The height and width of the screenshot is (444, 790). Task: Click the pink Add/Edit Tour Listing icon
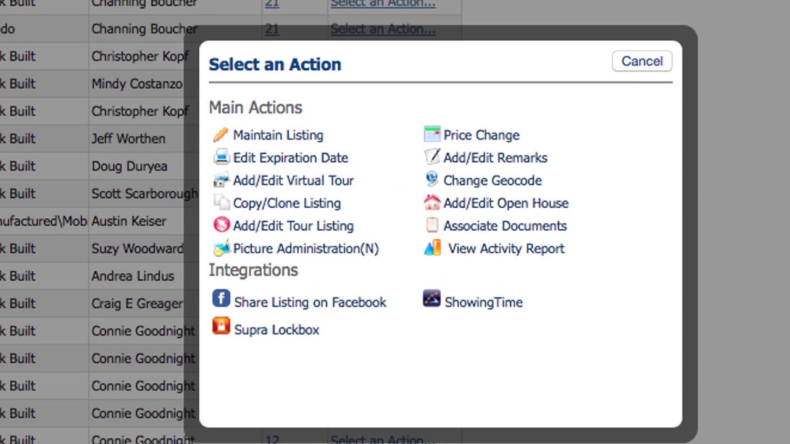221,226
